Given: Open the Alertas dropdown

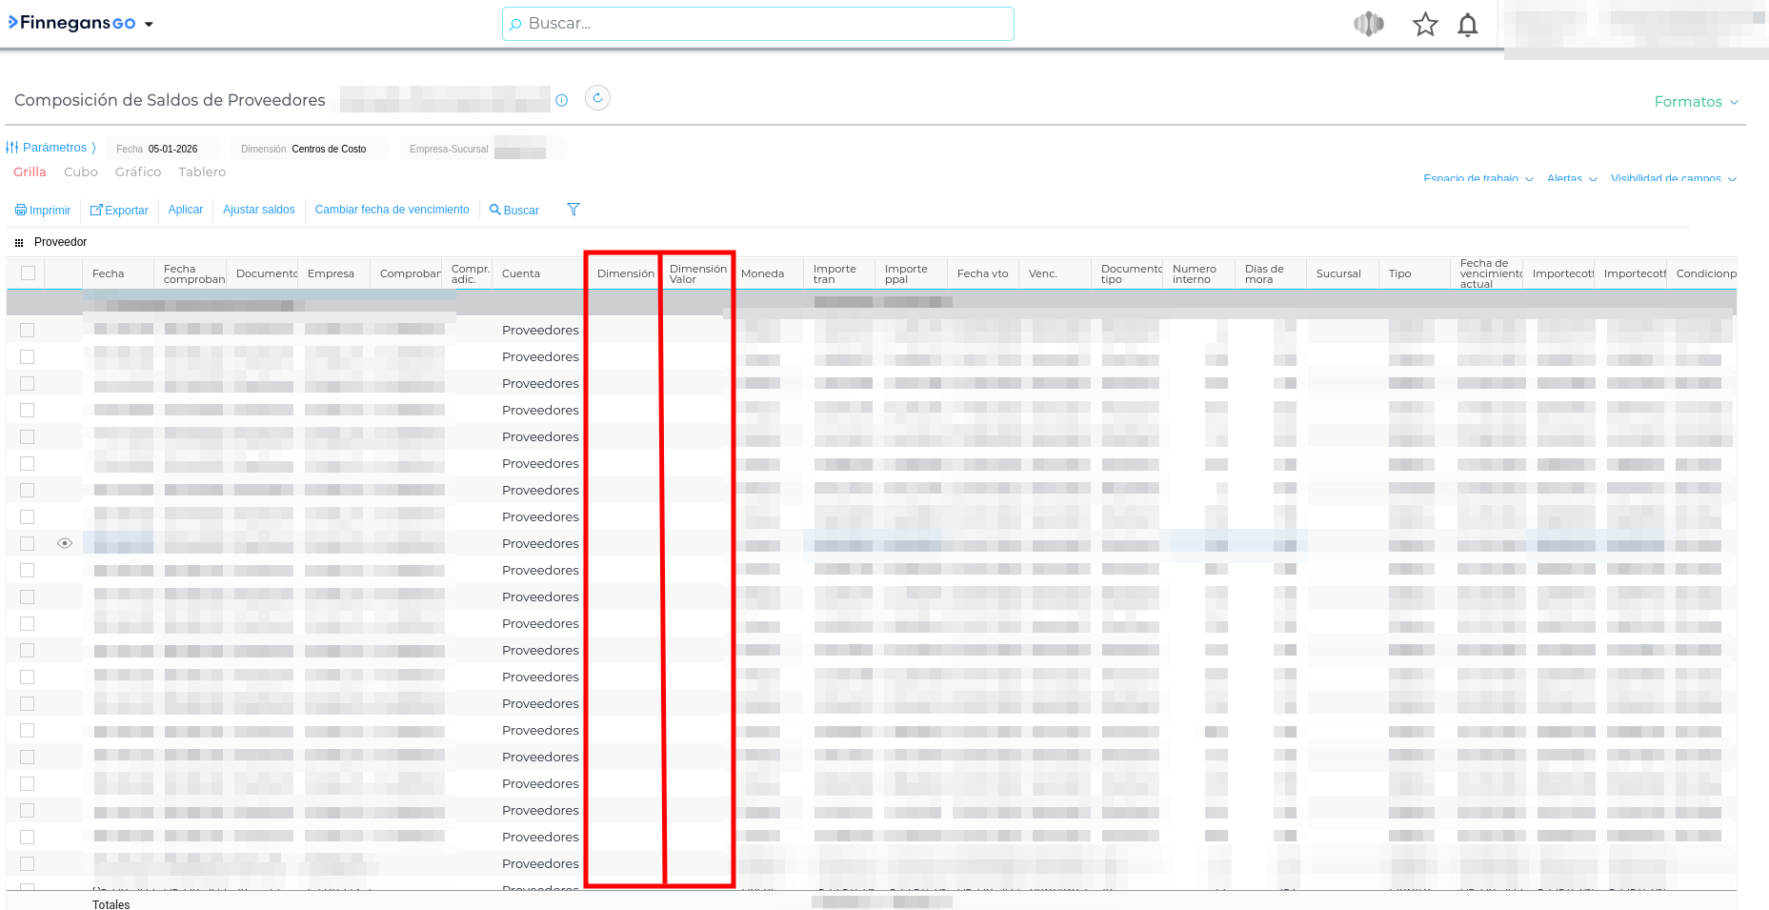Looking at the screenshot, I should (1571, 178).
